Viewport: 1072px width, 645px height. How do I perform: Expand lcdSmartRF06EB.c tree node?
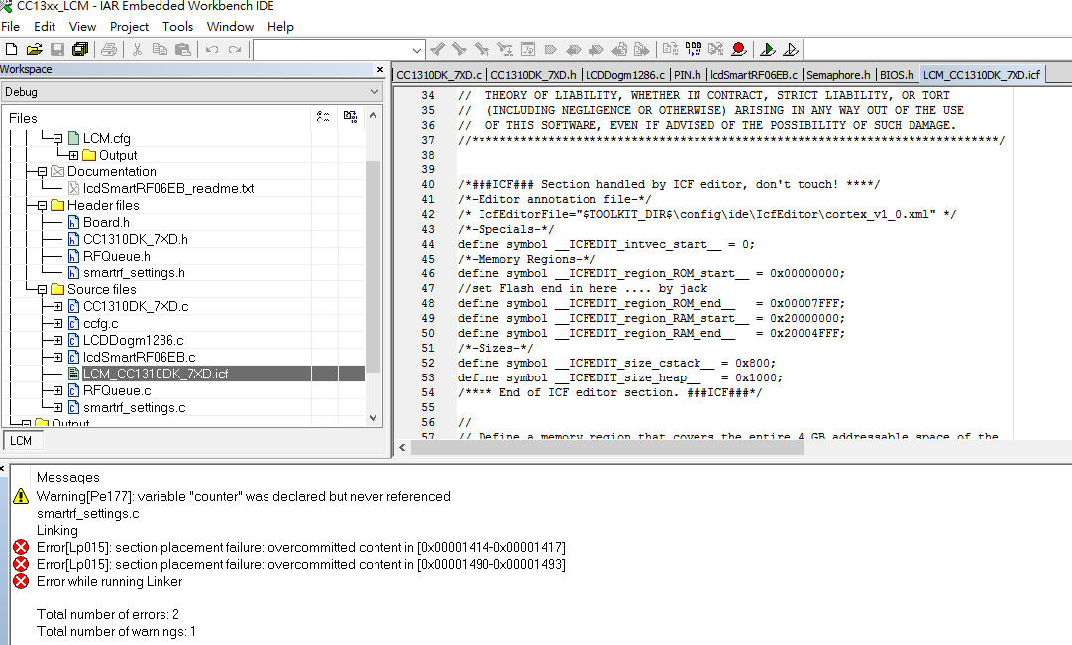pyautogui.click(x=57, y=357)
